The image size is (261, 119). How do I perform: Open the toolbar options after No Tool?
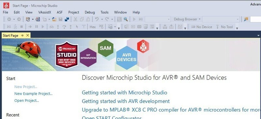[x=237, y=28]
